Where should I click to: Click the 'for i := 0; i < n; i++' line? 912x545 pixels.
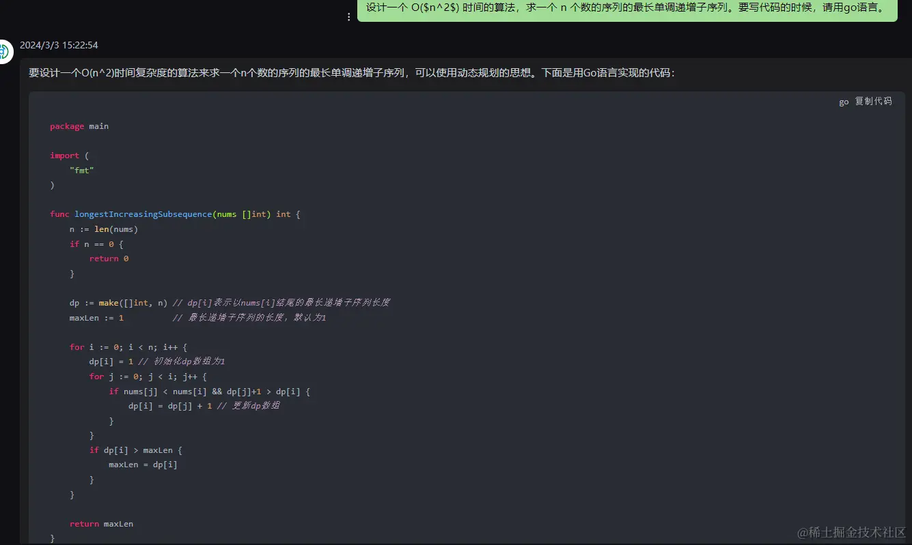[128, 347]
